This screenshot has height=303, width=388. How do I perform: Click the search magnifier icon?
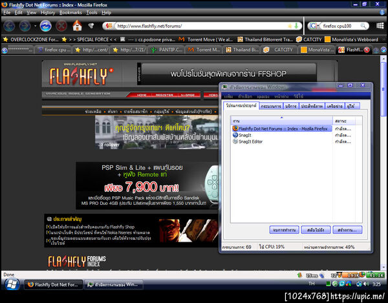pyautogui.click(x=363, y=26)
